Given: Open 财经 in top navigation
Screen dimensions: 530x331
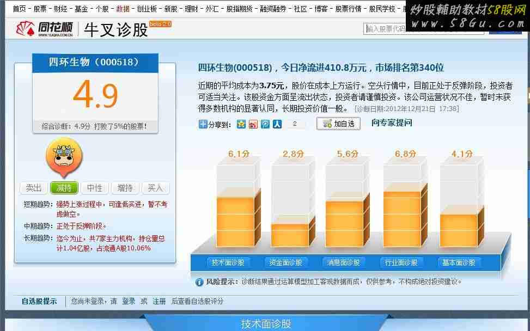Looking at the screenshot, I should coord(60,9).
